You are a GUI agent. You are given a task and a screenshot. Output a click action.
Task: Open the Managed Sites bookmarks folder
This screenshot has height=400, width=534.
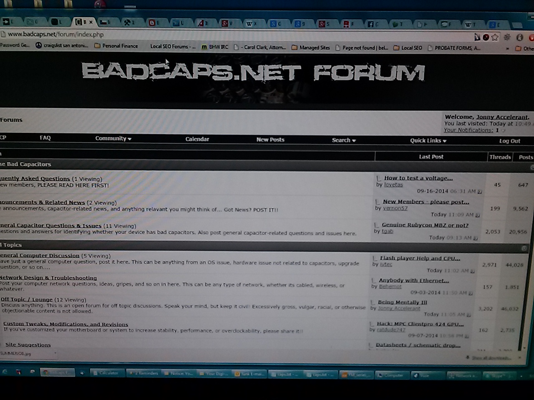[311, 47]
